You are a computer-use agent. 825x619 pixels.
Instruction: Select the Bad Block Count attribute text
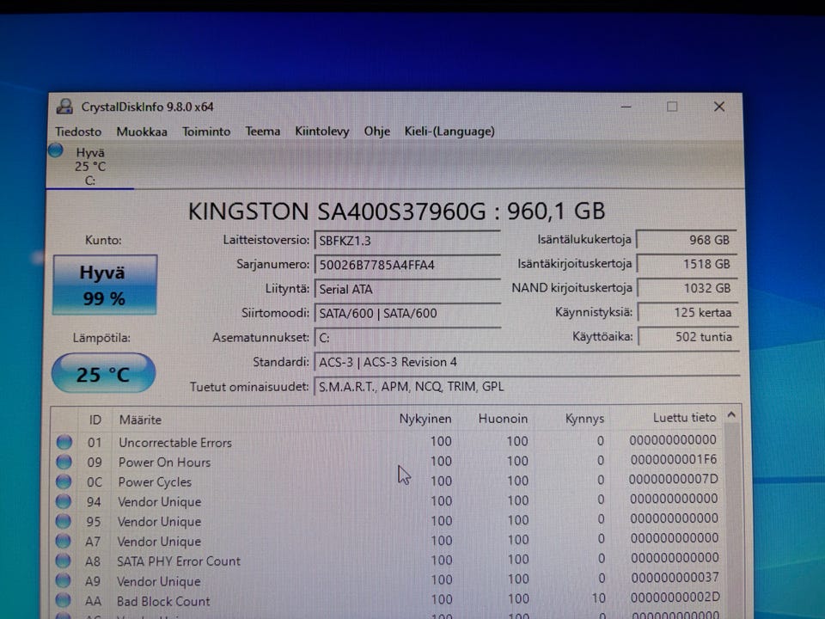click(x=163, y=601)
